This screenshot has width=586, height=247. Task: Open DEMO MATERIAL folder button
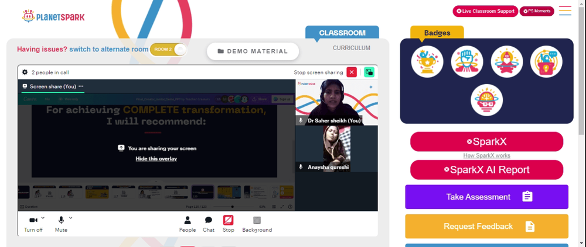pos(253,51)
